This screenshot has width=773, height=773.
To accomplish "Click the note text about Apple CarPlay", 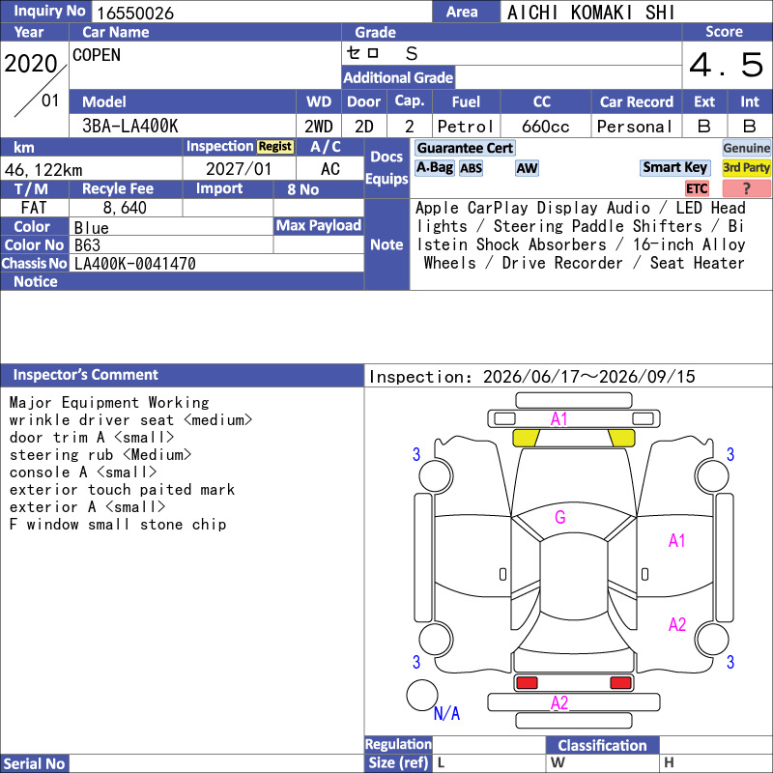I will pos(581,235).
